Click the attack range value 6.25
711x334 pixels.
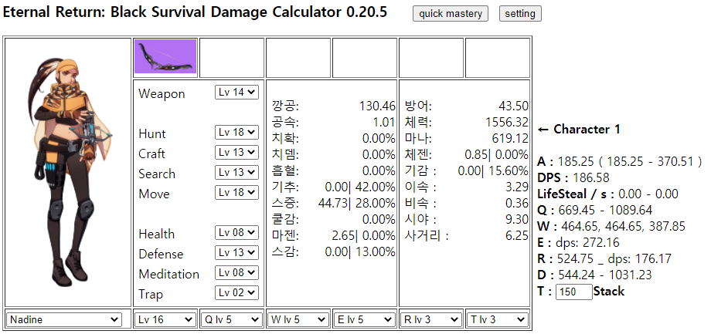(517, 236)
